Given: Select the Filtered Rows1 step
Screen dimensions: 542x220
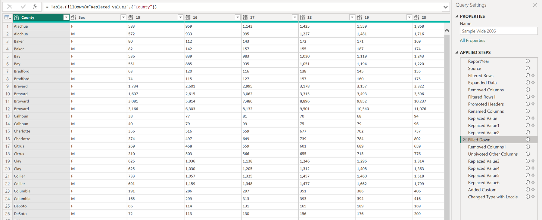Looking at the screenshot, I should (x=481, y=97).
